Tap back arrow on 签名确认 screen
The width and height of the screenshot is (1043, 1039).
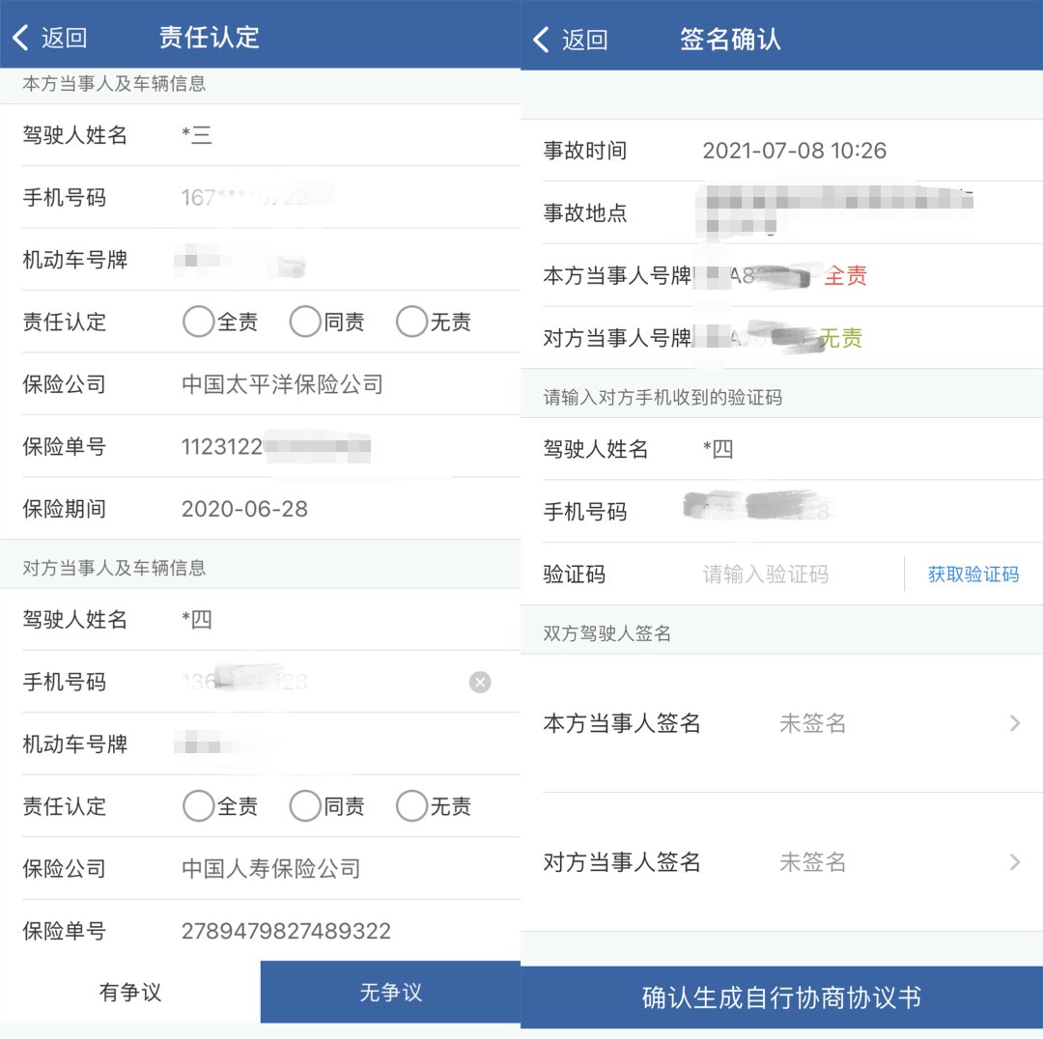click(570, 40)
